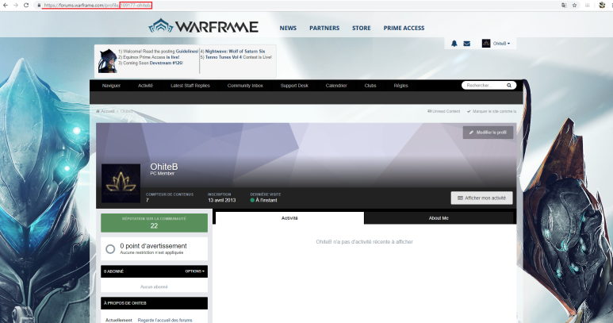Bookmark this page with the star icon
Viewport: 613px width, 323px height.
574,5
